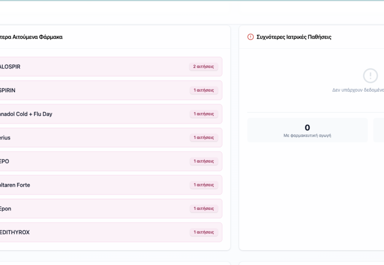
Task: Click the 'Αιτούμενα Φάρμακα' panel heading
Action: [x=31, y=37]
